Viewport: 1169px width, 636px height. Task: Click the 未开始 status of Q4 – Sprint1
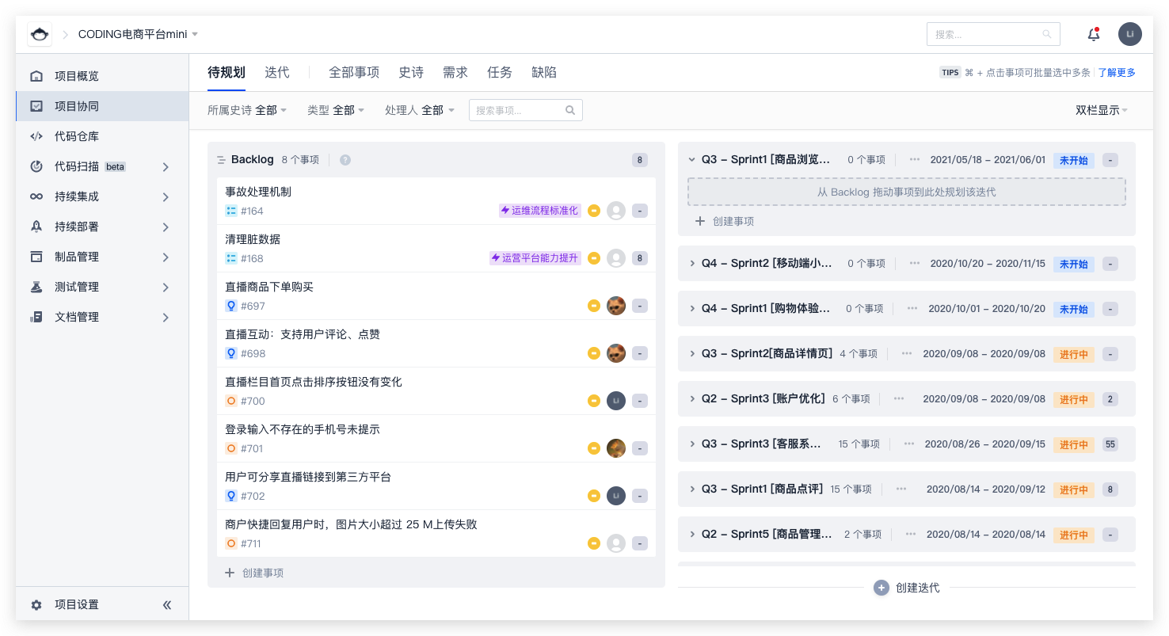point(1074,309)
